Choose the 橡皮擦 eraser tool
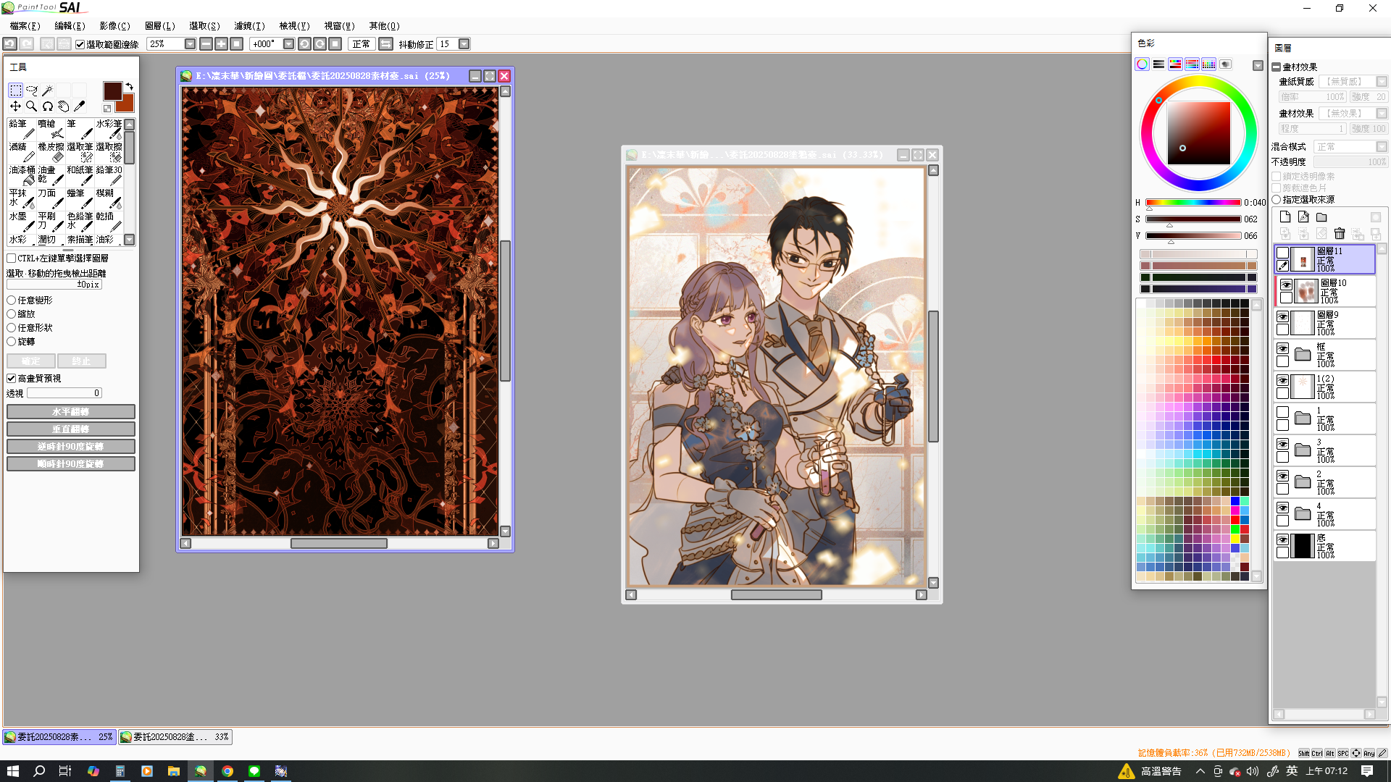Image resolution: width=1391 pixels, height=782 pixels. (51, 152)
